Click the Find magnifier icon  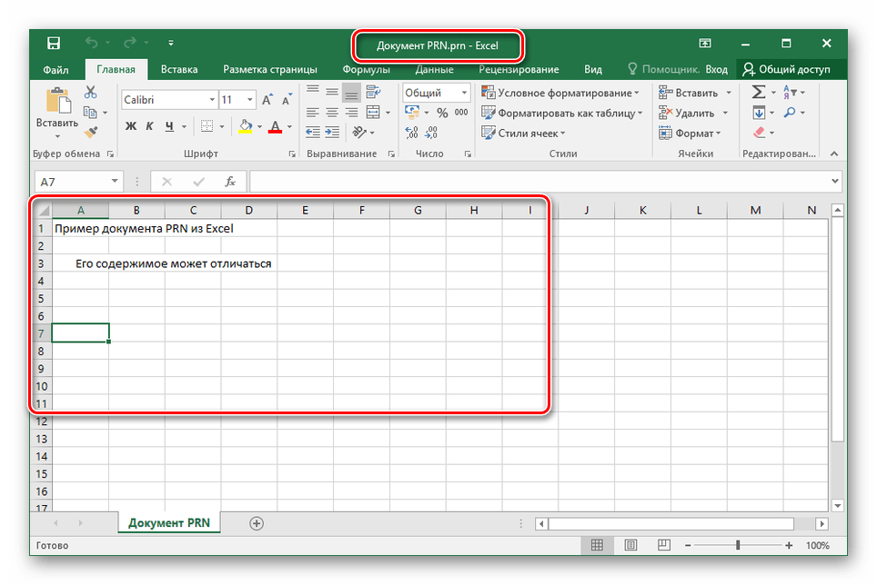pyautogui.click(x=790, y=113)
